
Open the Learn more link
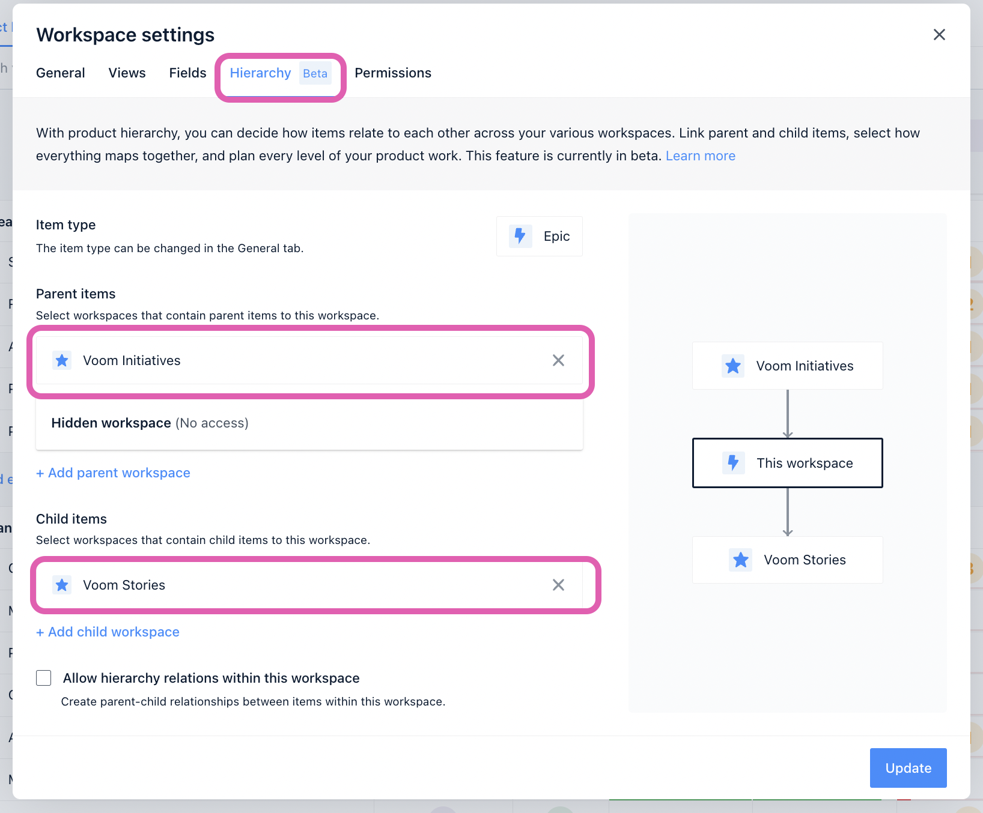coord(700,156)
